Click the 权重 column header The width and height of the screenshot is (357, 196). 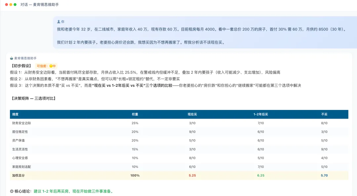[x=135, y=114]
